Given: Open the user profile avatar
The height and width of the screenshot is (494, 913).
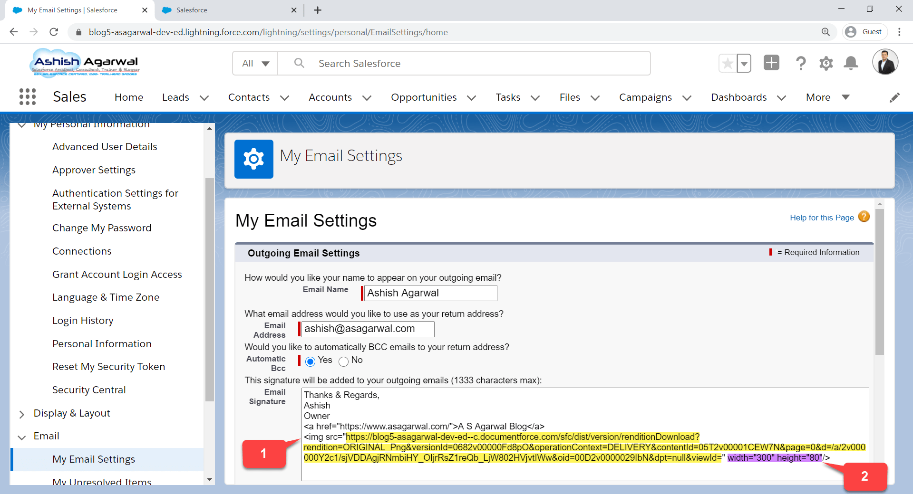Looking at the screenshot, I should (885, 62).
